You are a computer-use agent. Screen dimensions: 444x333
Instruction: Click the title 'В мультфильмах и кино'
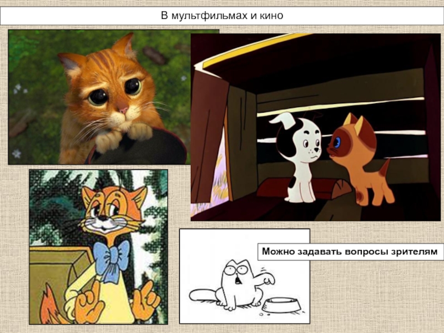coord(222,16)
